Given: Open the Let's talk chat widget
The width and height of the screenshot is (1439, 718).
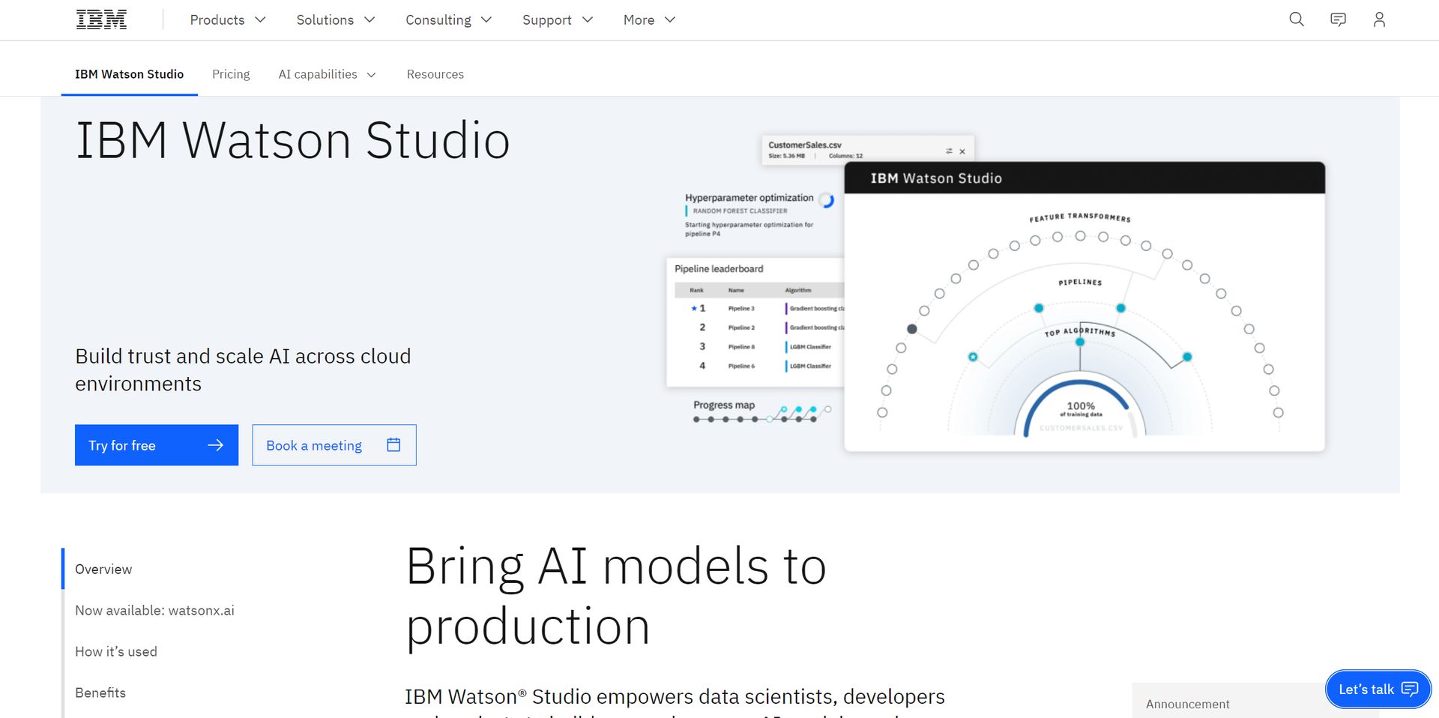Looking at the screenshot, I should [1378, 689].
